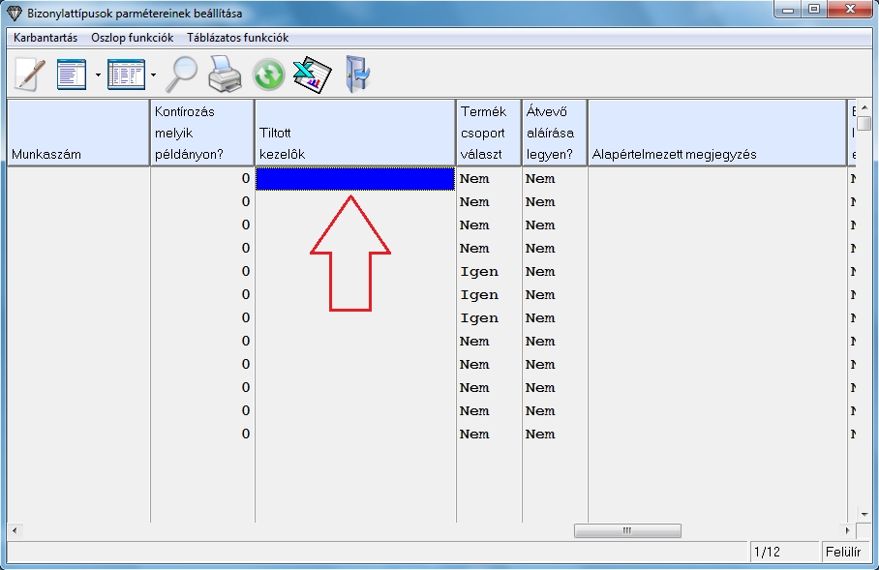The width and height of the screenshot is (879, 570).
Task: Select the highlighted blue Tiltott kezelők cell
Action: tap(354, 179)
